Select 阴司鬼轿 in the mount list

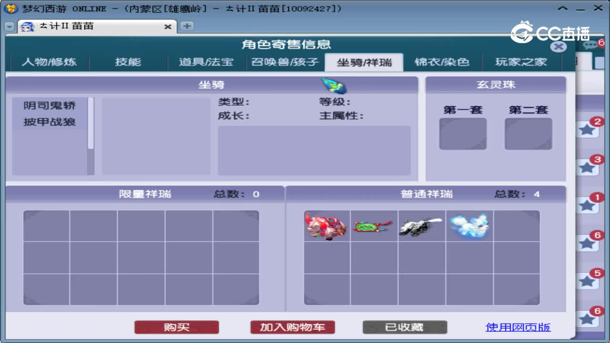click(x=51, y=106)
